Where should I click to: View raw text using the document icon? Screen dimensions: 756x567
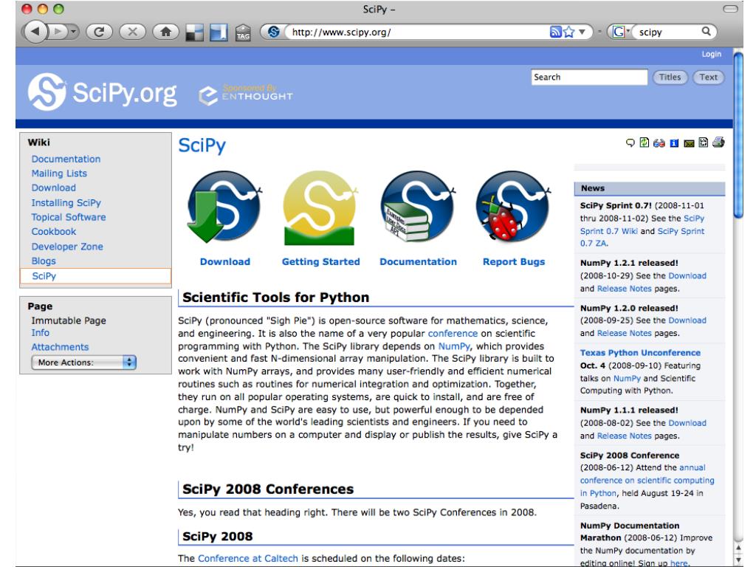point(704,142)
